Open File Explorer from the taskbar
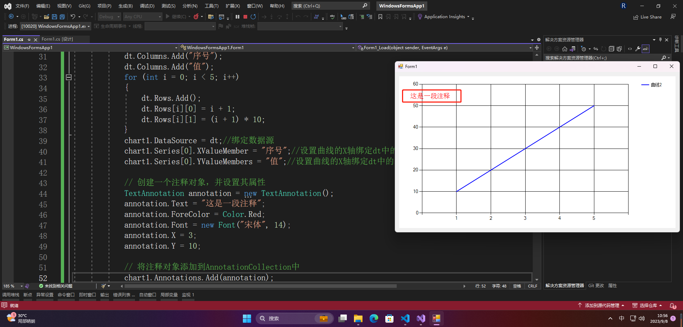Image resolution: width=683 pixels, height=327 pixels. 358,318
